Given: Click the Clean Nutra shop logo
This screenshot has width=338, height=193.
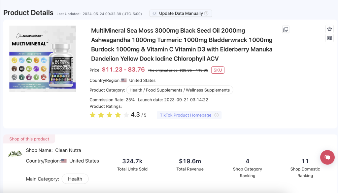Looking at the screenshot, I should click(15, 154).
